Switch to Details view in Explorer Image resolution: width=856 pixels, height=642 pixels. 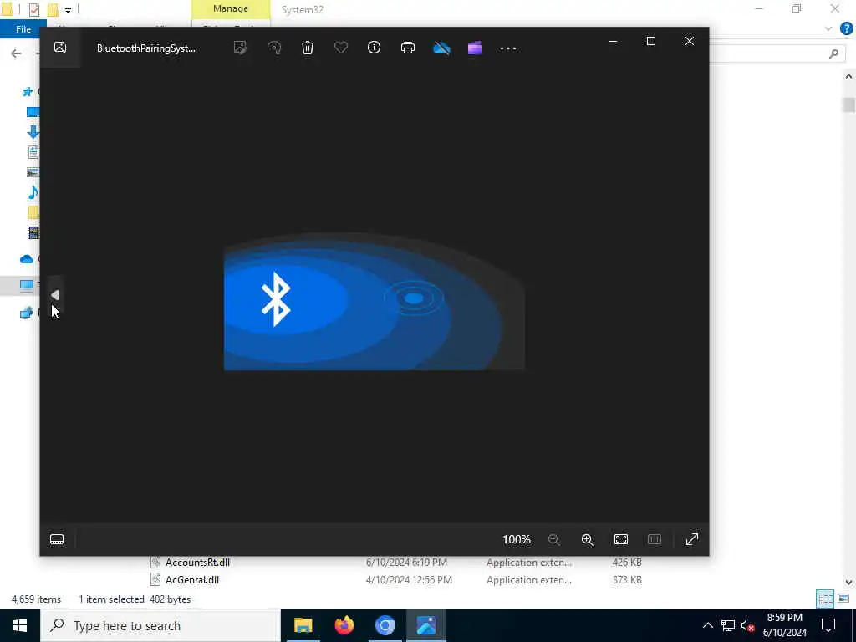tap(825, 599)
